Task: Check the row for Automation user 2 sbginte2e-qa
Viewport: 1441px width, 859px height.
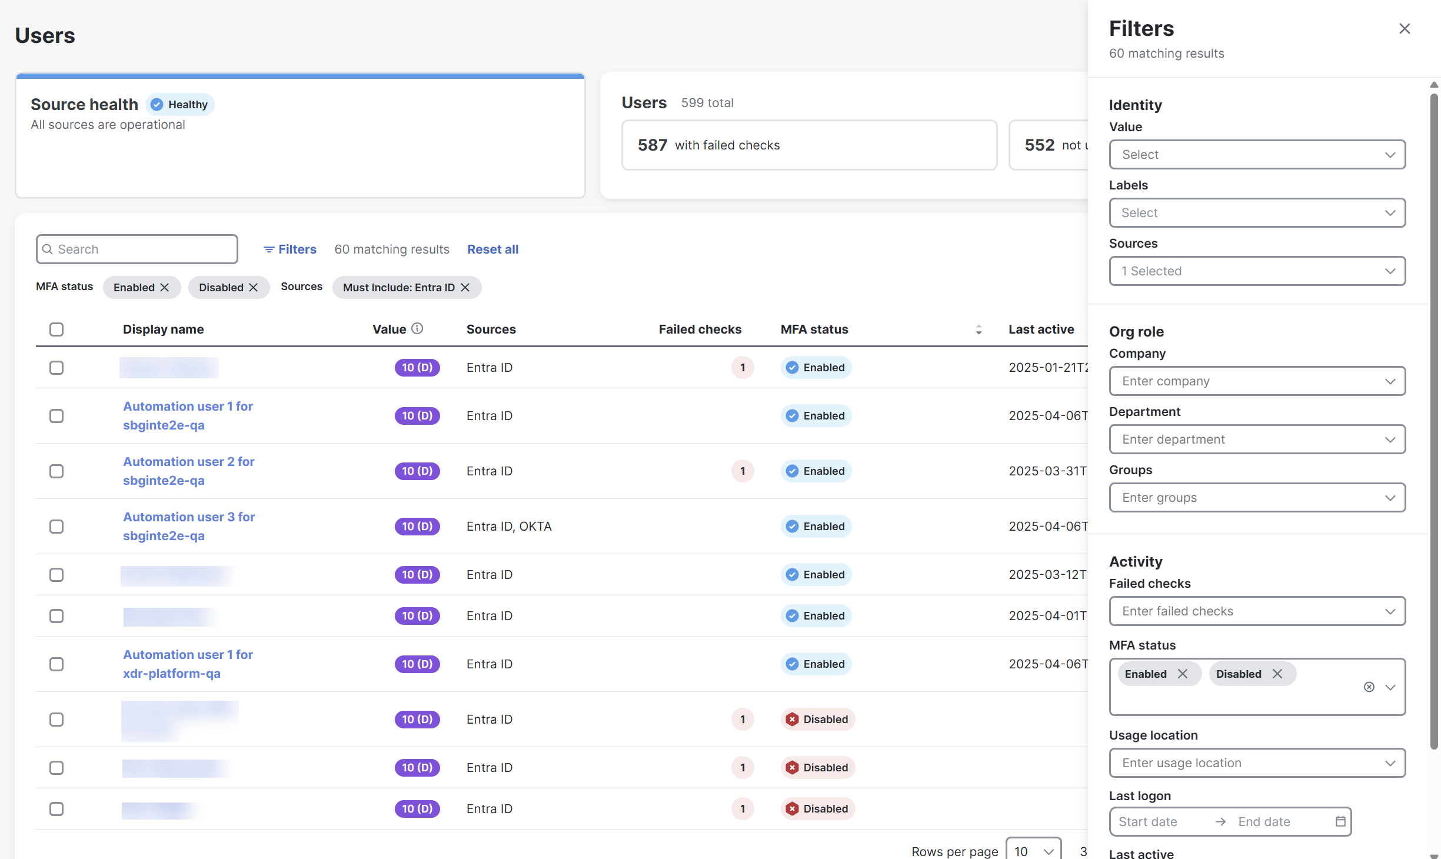Action: pos(56,471)
